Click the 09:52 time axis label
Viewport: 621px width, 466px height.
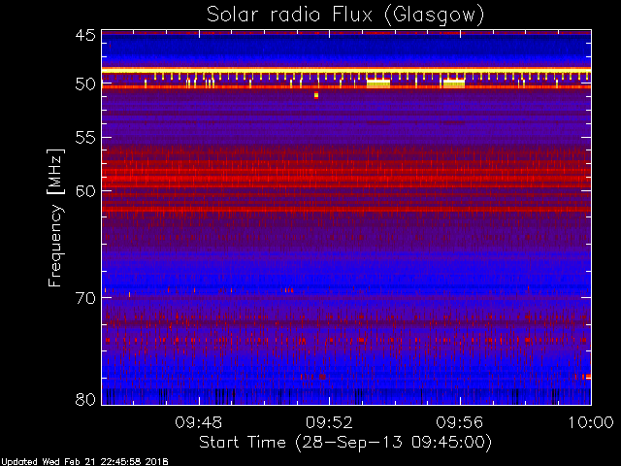(x=329, y=423)
